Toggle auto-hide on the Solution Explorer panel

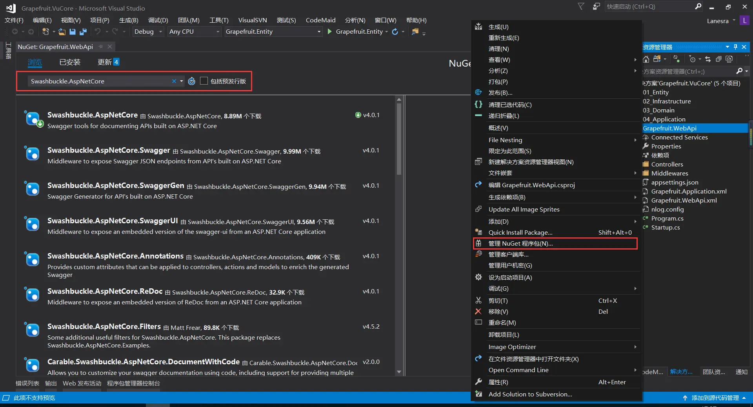(x=735, y=47)
